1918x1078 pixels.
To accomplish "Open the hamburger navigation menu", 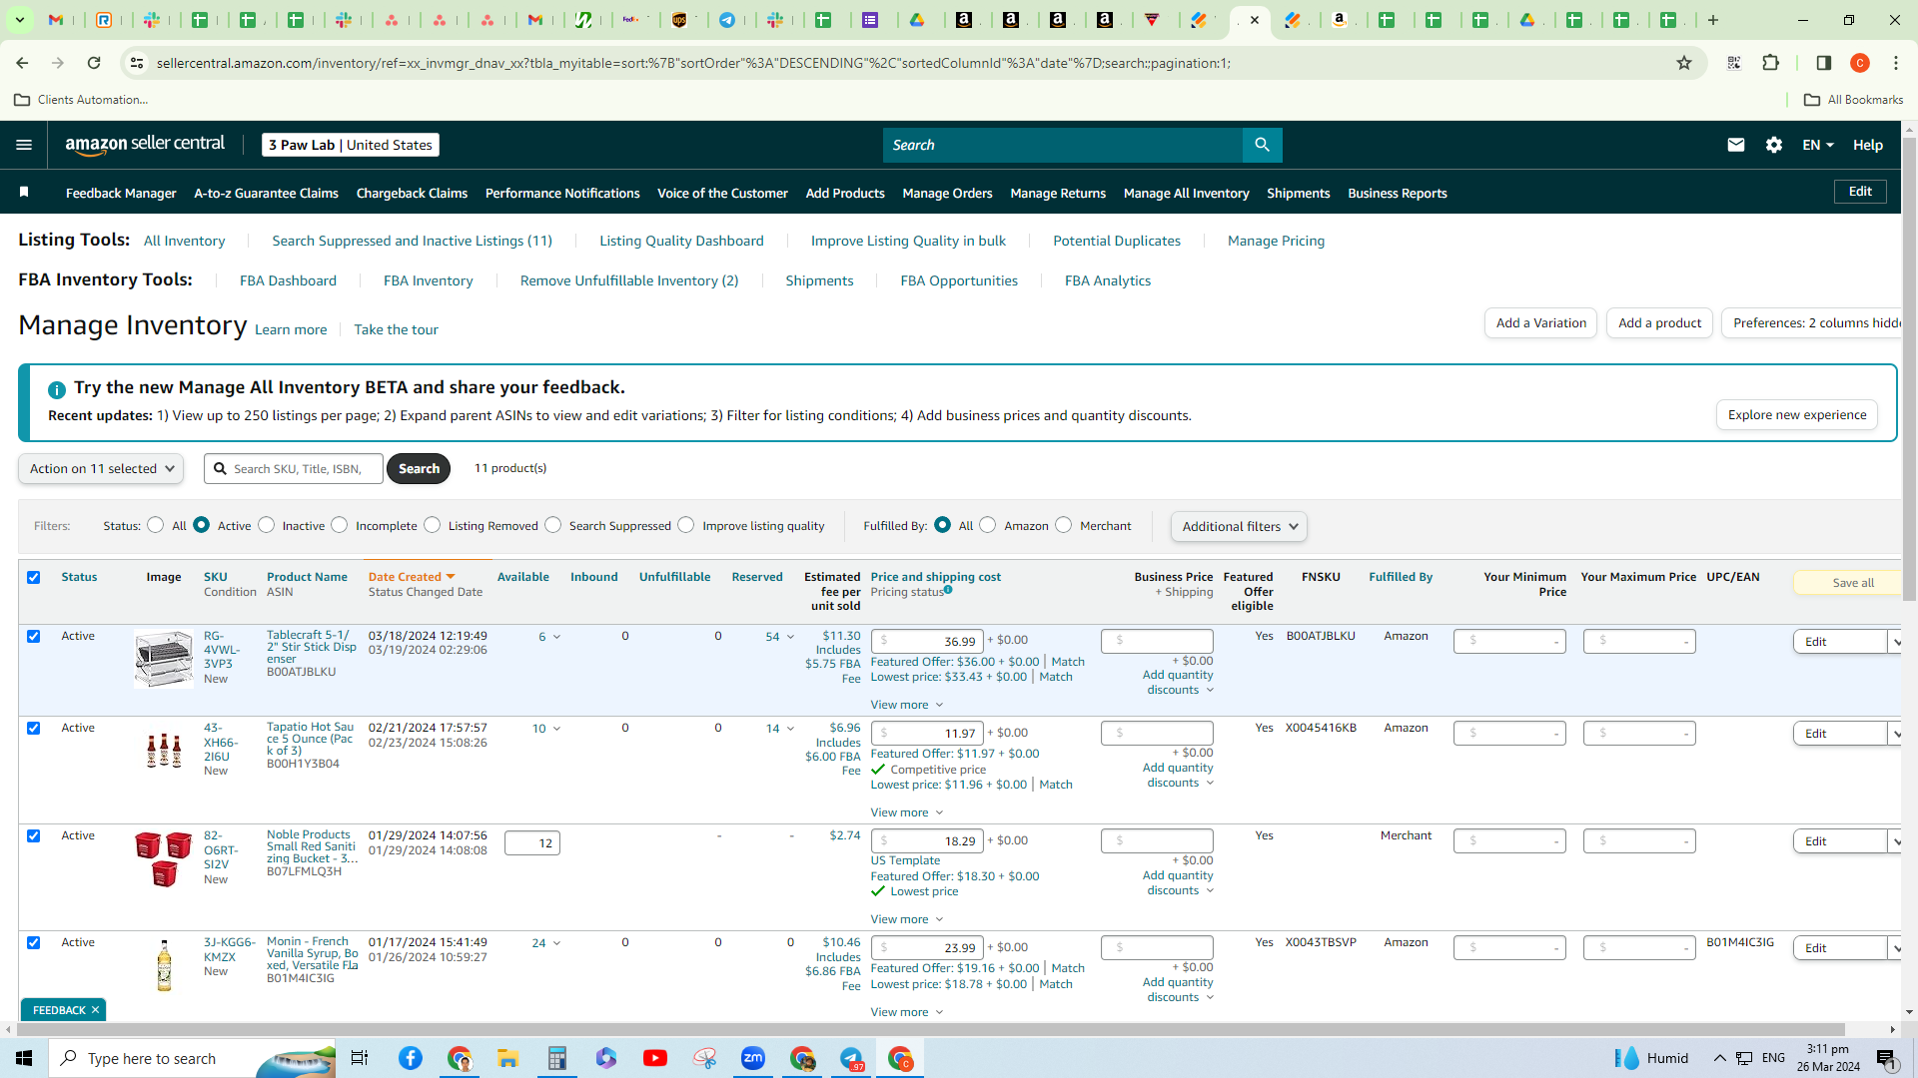I will pos(24,145).
